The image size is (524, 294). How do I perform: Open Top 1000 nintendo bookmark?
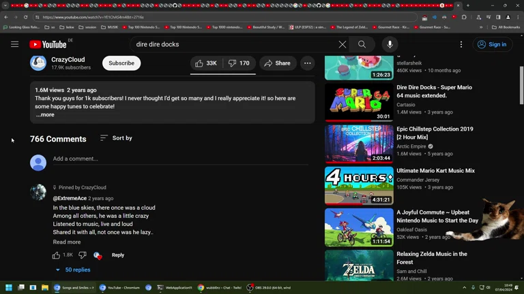[224, 27]
